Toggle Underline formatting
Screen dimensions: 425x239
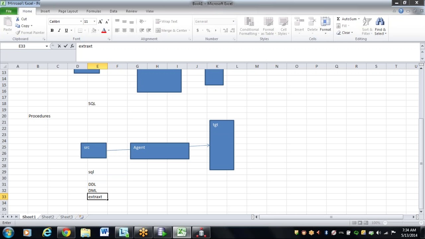pos(66,31)
